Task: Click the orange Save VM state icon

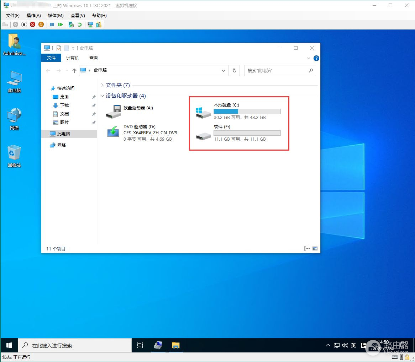Action: 41,25
